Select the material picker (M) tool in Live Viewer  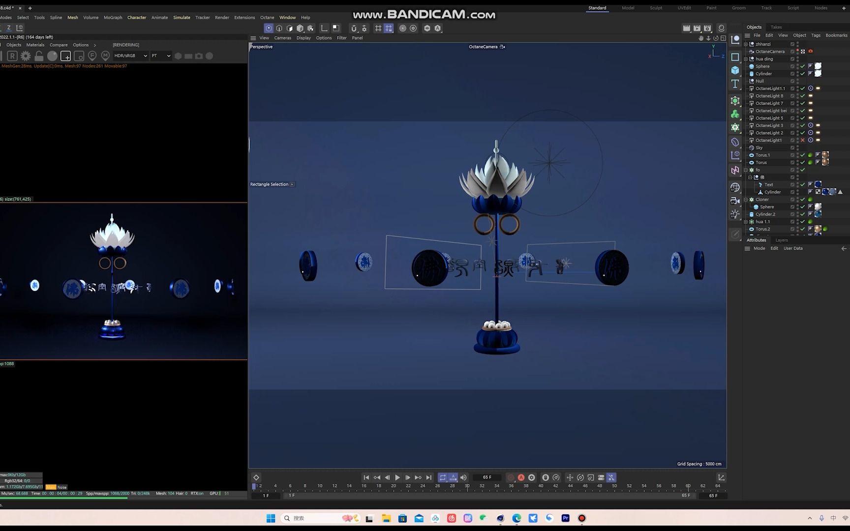click(x=105, y=56)
